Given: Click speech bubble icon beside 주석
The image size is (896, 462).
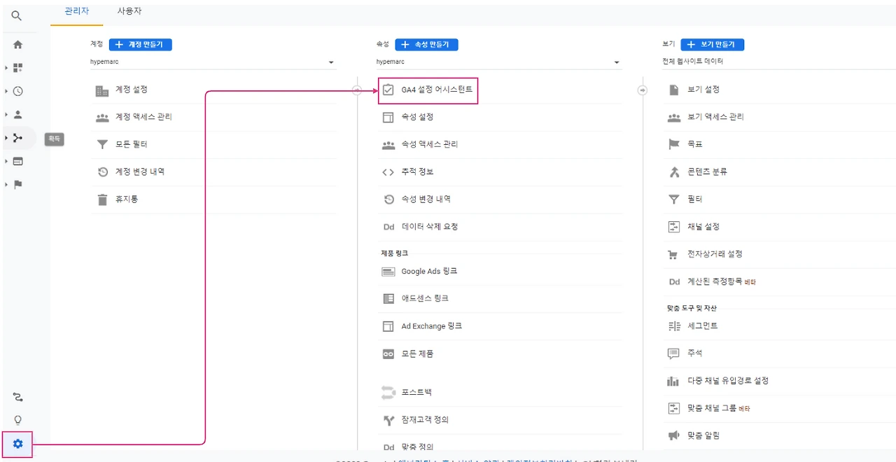Looking at the screenshot, I should [x=673, y=353].
